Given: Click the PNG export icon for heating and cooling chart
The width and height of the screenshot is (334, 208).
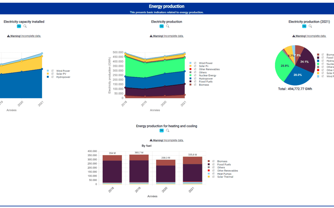Looking at the screenshot, I should pos(161,130).
